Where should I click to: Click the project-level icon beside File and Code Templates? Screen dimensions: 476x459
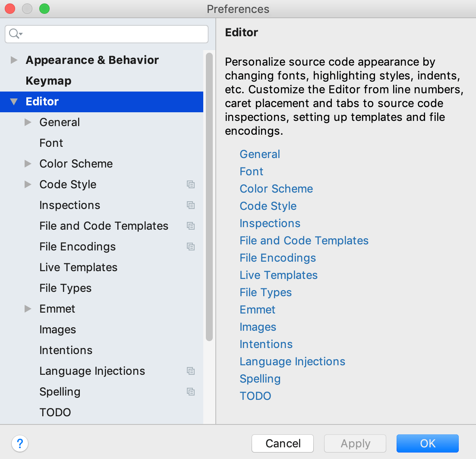coord(191,226)
